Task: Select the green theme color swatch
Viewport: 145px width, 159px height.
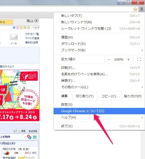Action: (25, 28)
